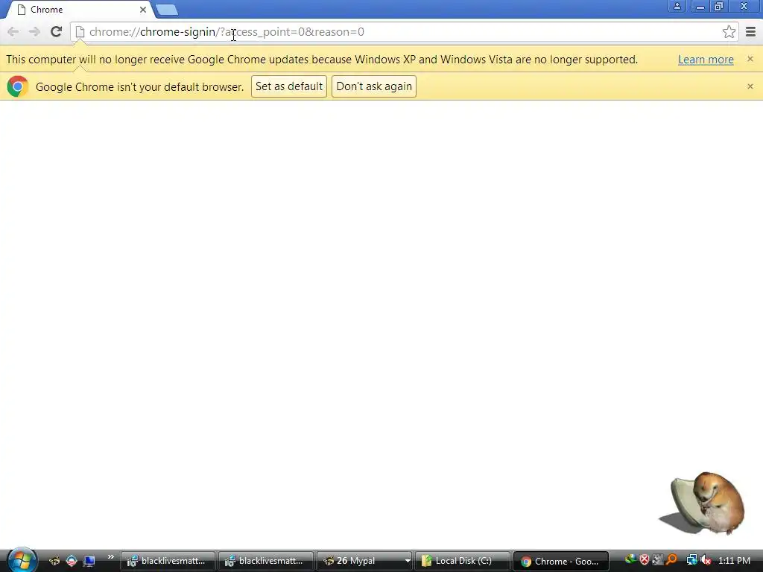Launch Mypal raccoon icon in quick launch
The image size is (763, 572).
(x=54, y=561)
